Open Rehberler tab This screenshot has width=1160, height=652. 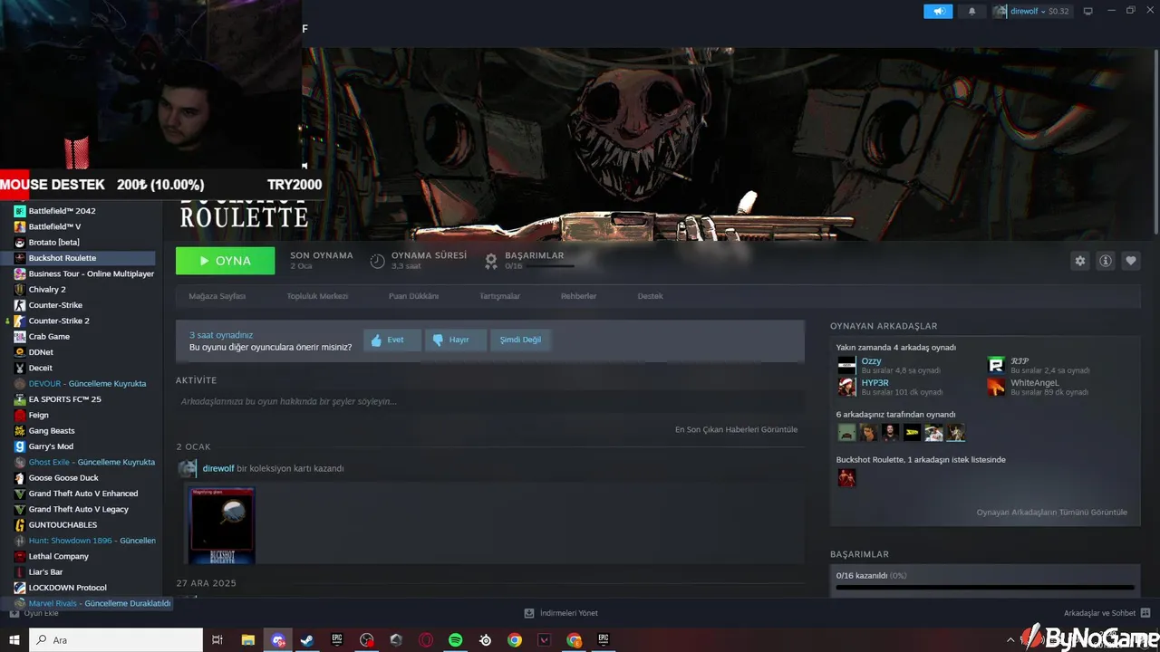pyautogui.click(x=578, y=296)
